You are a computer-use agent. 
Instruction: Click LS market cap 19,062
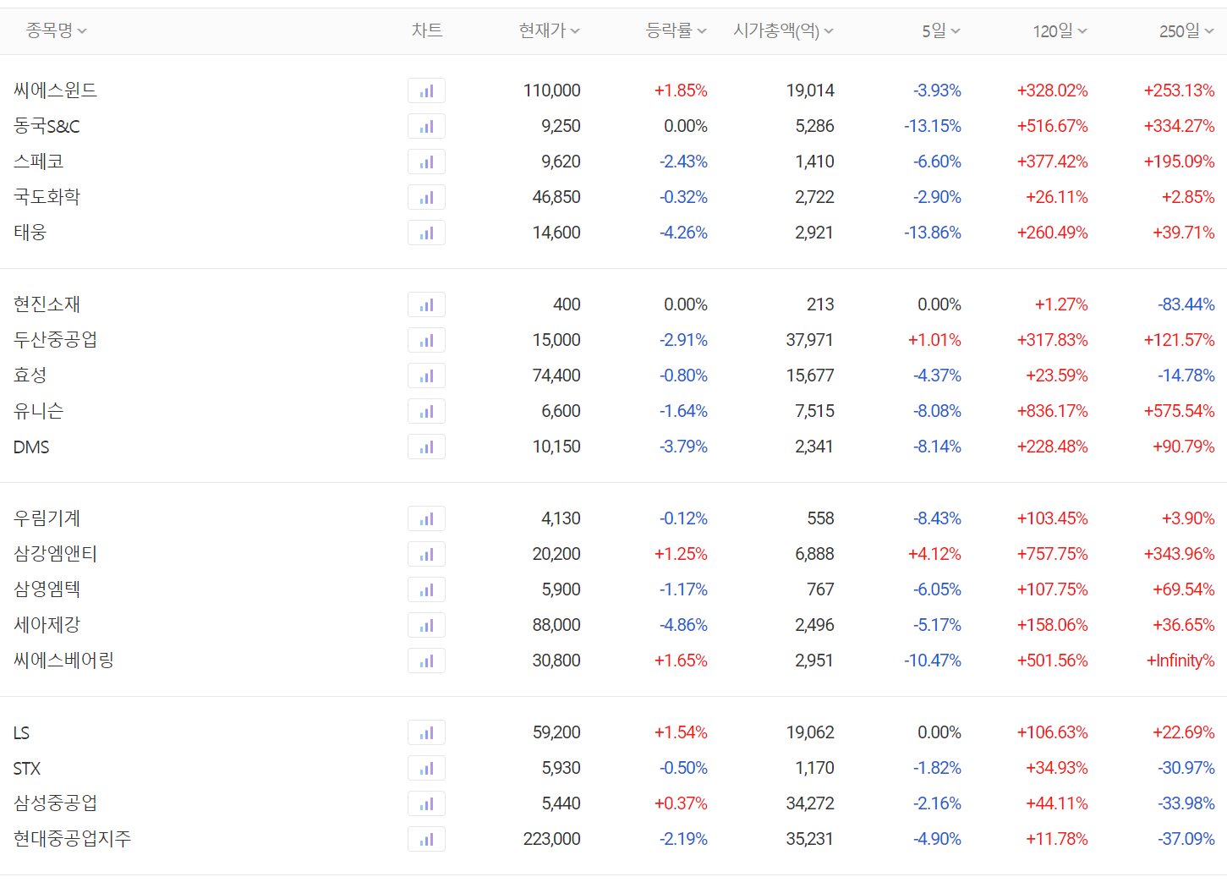coord(810,732)
